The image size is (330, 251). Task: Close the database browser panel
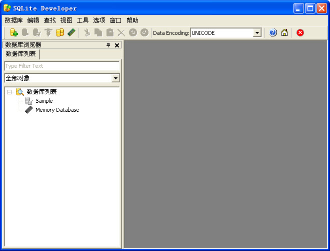(117, 45)
